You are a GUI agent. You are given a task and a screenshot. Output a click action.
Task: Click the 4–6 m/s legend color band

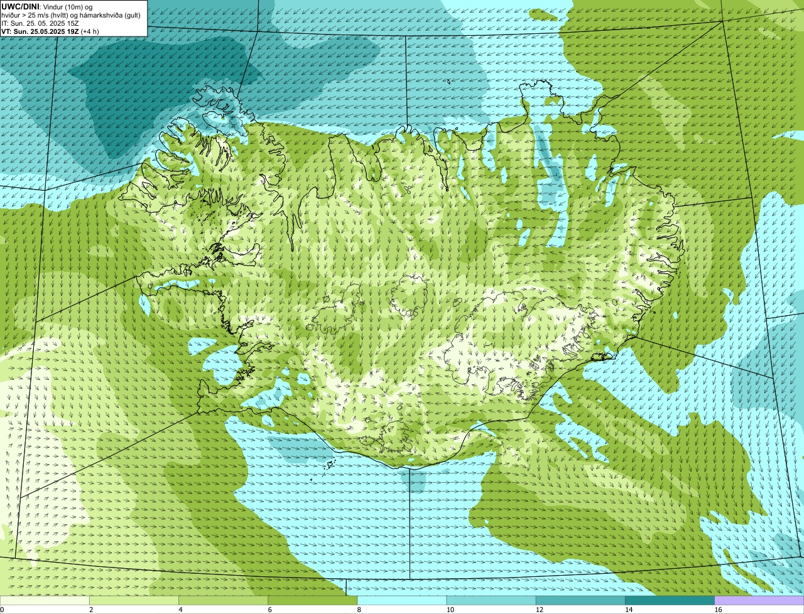(x=224, y=601)
